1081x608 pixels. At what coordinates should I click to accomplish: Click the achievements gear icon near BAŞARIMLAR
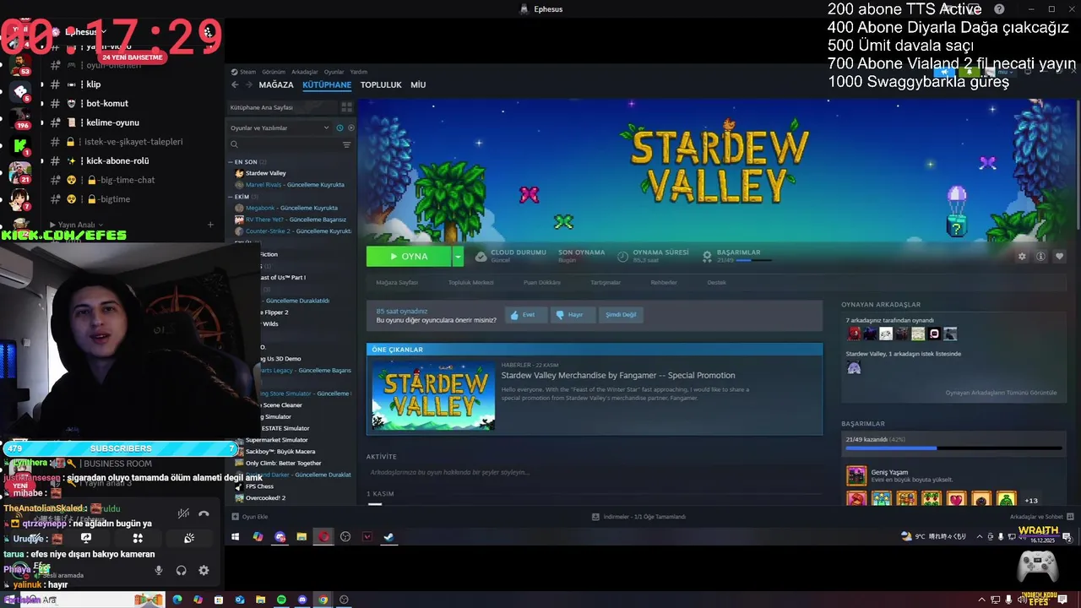[707, 256]
